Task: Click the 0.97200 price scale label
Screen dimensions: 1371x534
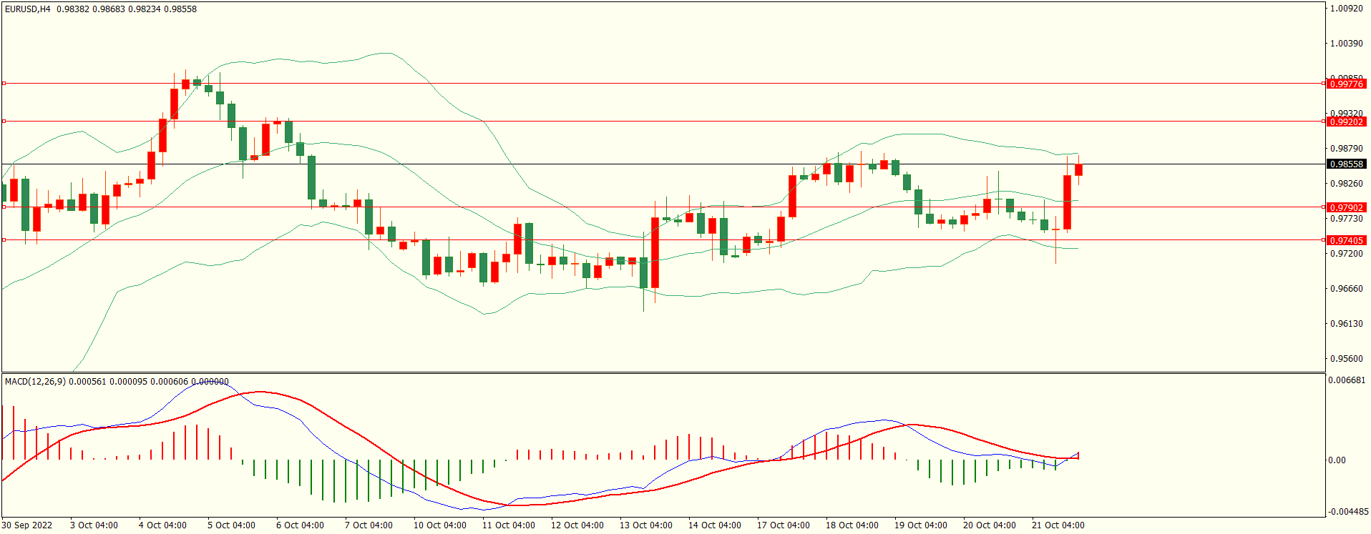Action: point(1346,254)
